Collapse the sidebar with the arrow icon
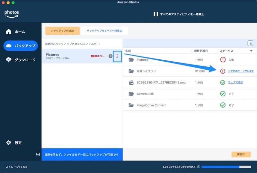The height and width of the screenshot is (173, 257). pos(38,154)
